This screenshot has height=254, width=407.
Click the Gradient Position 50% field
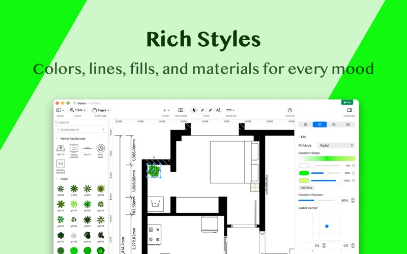(342, 200)
